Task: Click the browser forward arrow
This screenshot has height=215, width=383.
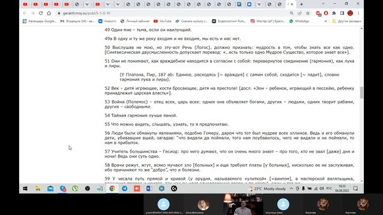Action: click(33, 13)
